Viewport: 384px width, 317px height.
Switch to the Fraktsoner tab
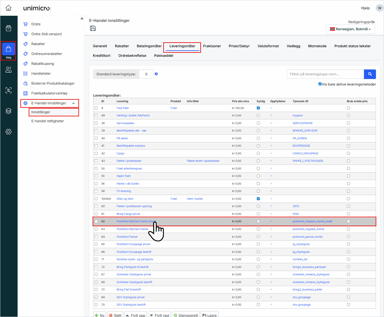212,46
